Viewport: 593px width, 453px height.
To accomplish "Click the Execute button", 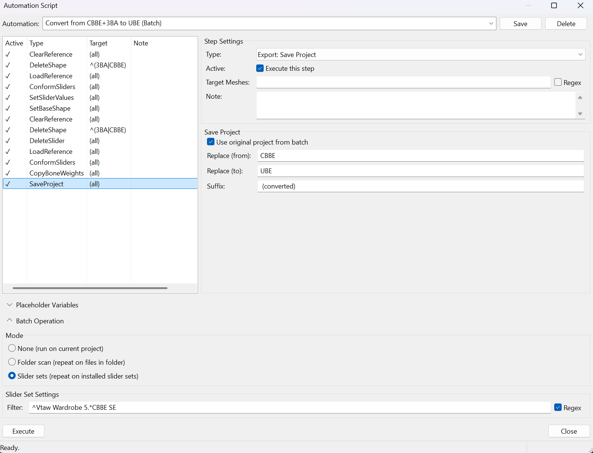I will tap(23, 431).
